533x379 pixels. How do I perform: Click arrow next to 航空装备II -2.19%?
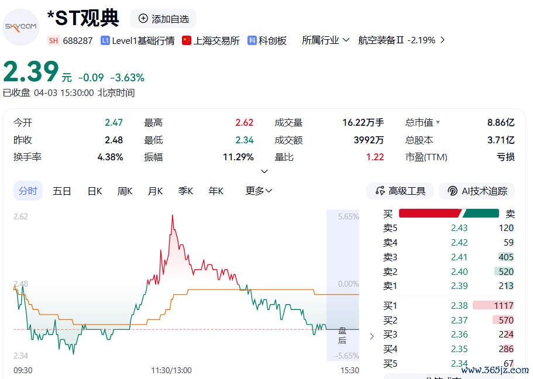point(442,40)
